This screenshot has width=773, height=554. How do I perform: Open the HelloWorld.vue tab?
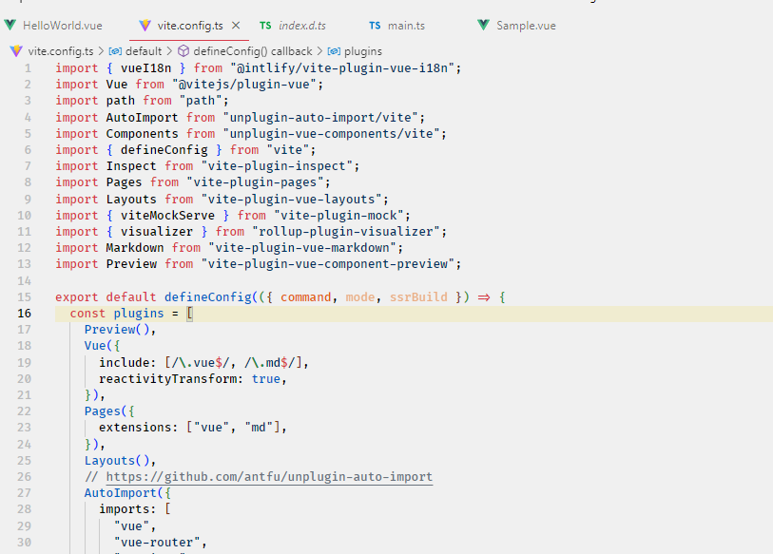point(63,24)
